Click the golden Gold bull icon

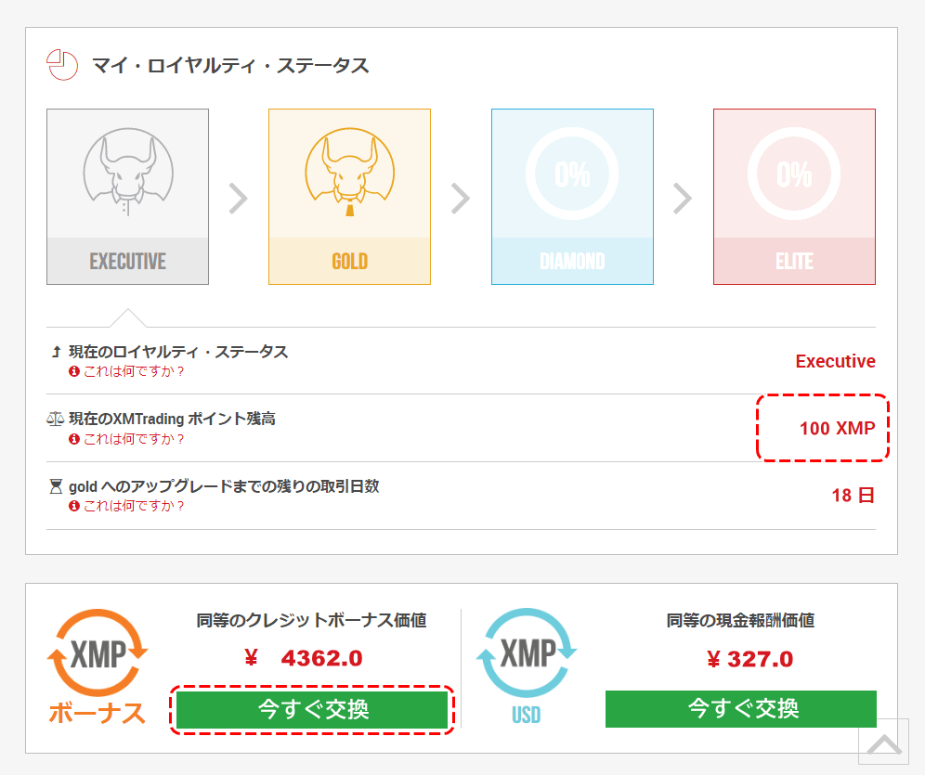coord(350,172)
